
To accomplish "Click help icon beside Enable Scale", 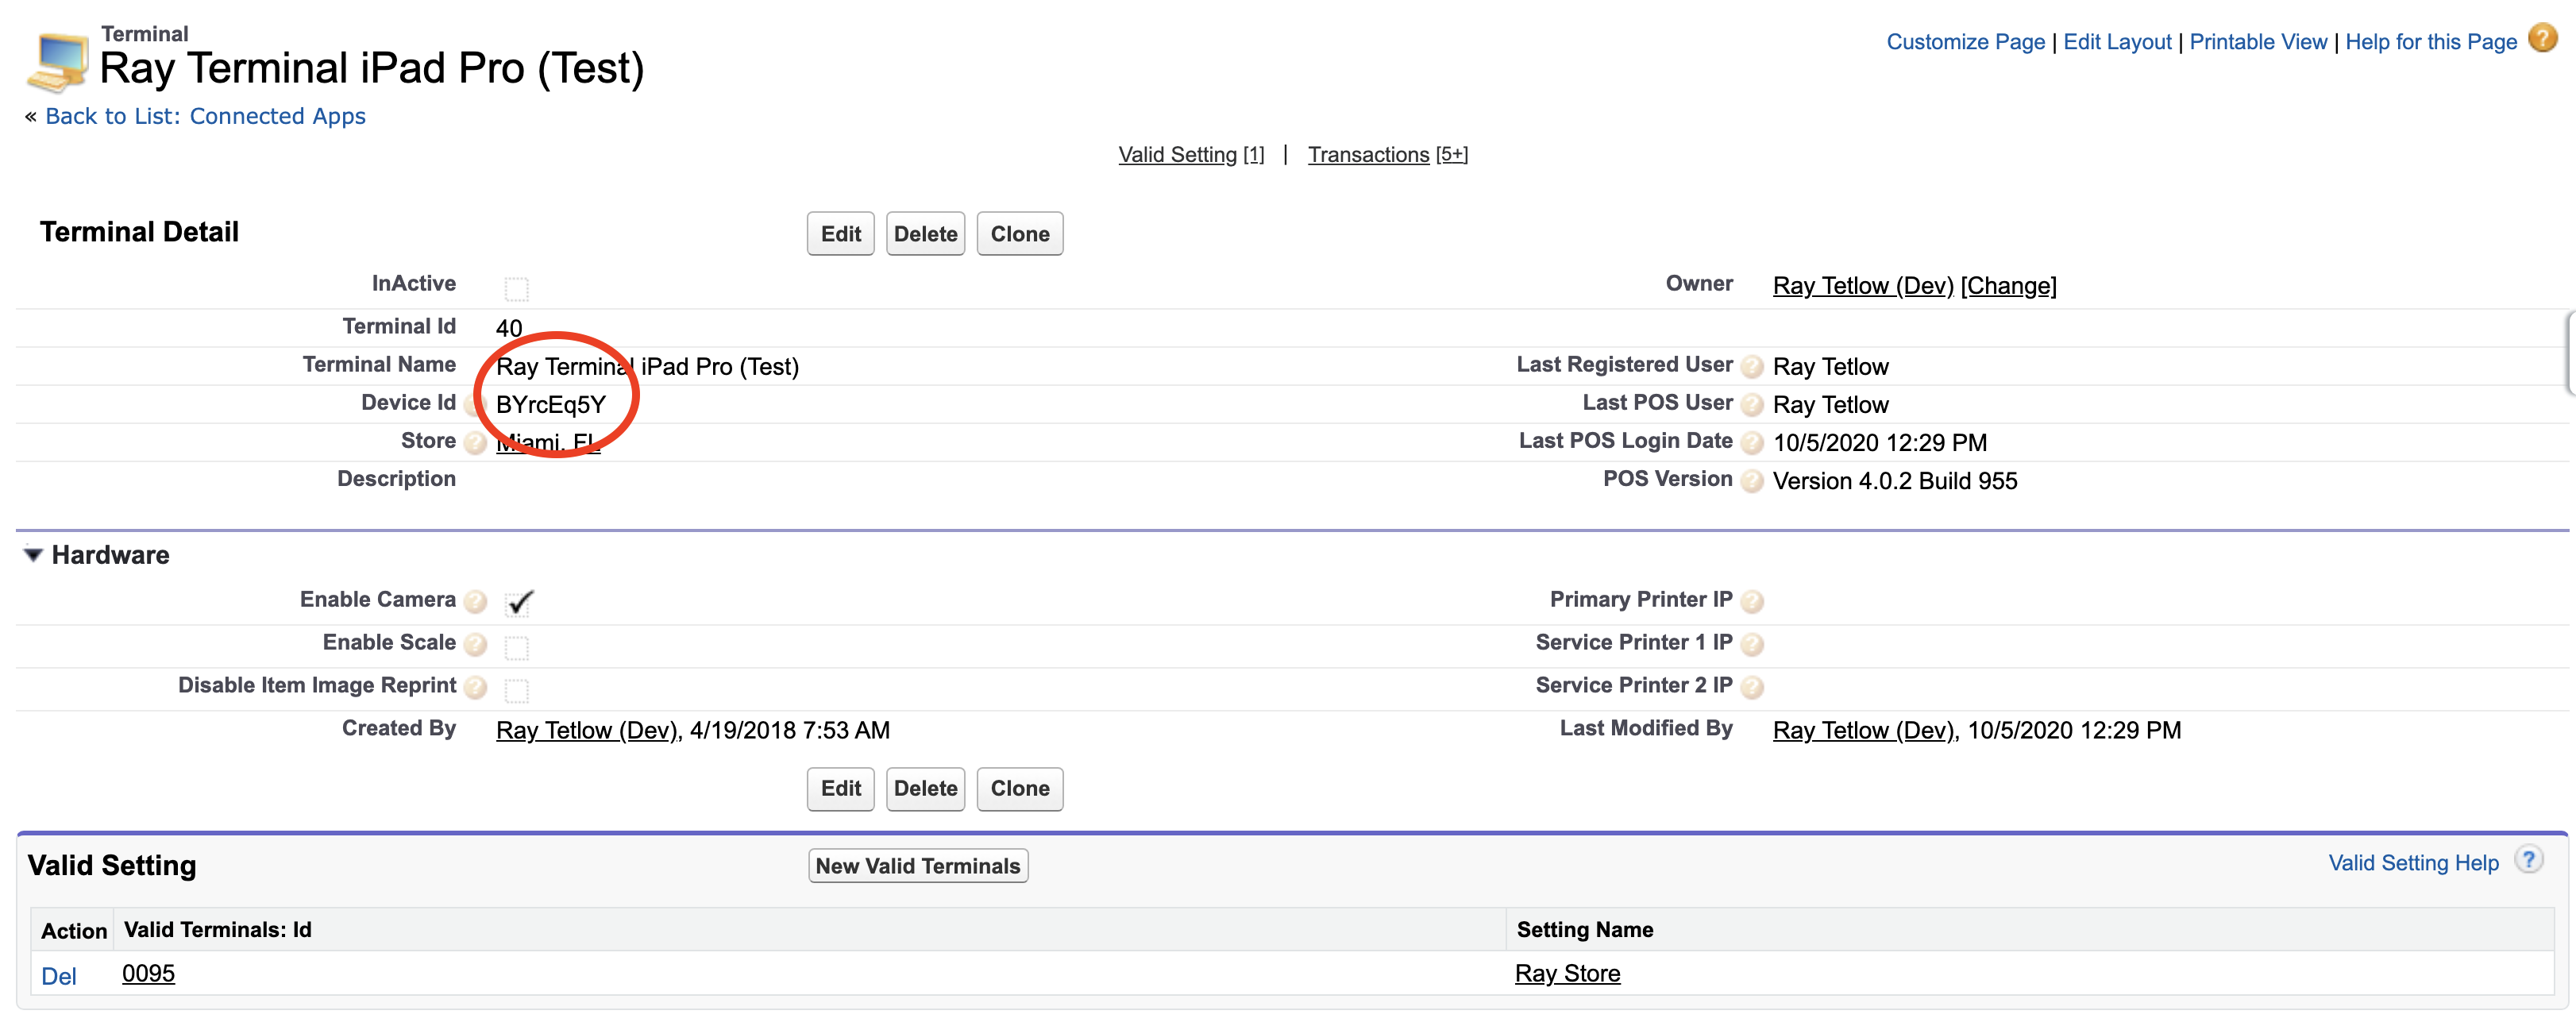I will pos(476,645).
